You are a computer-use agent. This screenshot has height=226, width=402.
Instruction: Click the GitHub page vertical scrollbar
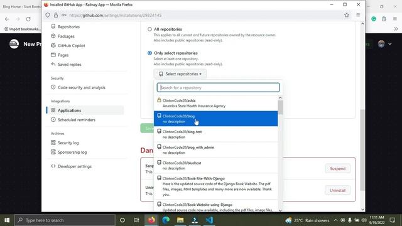[362, 150]
